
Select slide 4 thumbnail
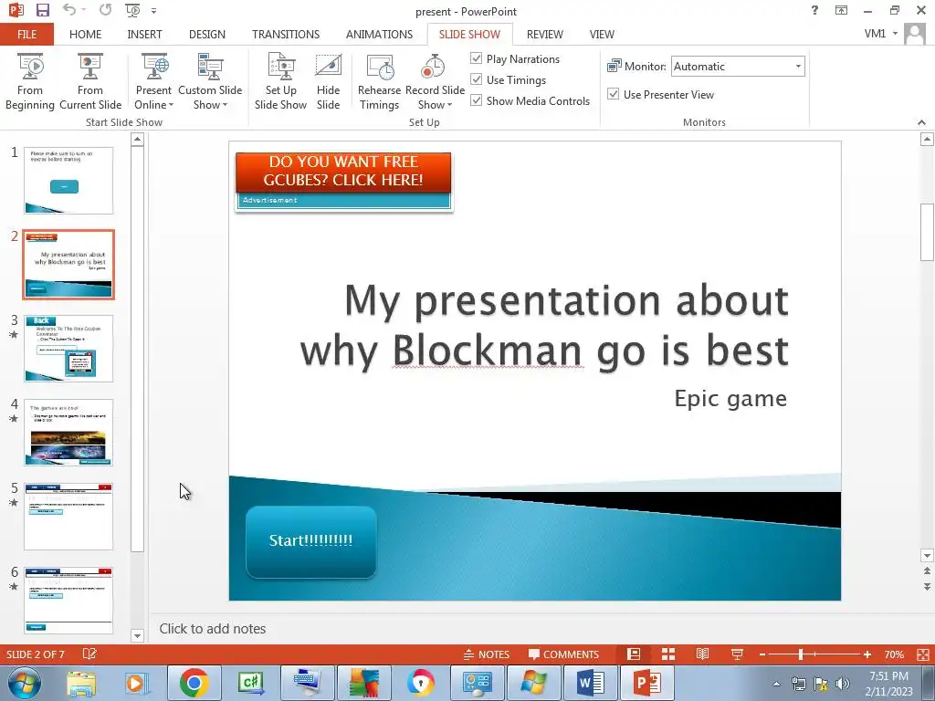click(68, 432)
